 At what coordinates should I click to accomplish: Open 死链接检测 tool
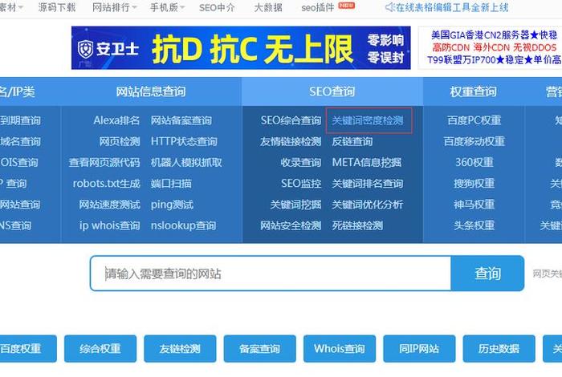pos(357,226)
